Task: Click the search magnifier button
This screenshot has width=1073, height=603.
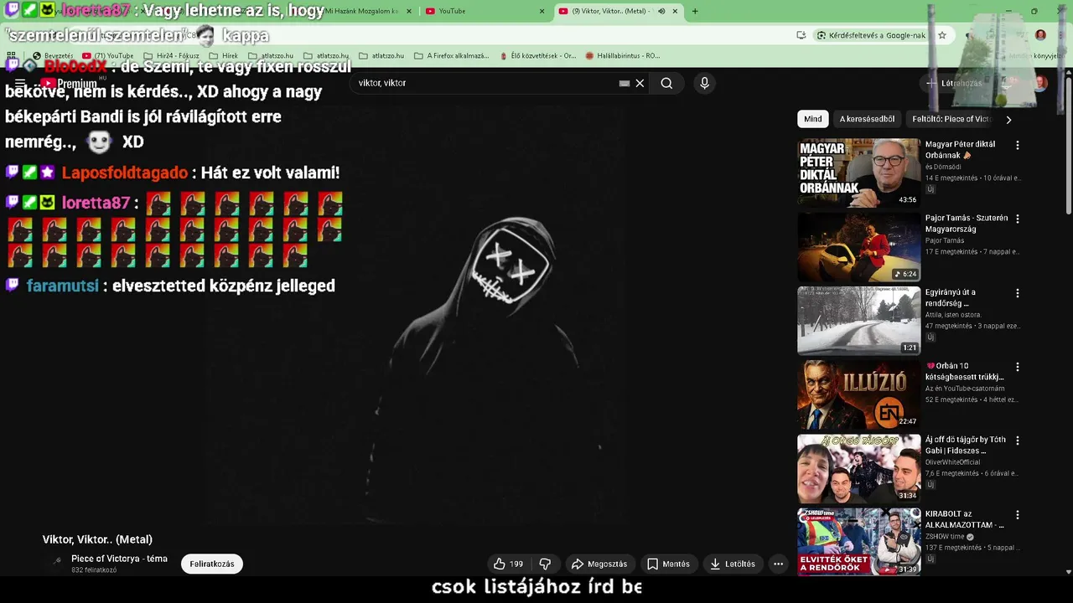Action: click(x=666, y=83)
